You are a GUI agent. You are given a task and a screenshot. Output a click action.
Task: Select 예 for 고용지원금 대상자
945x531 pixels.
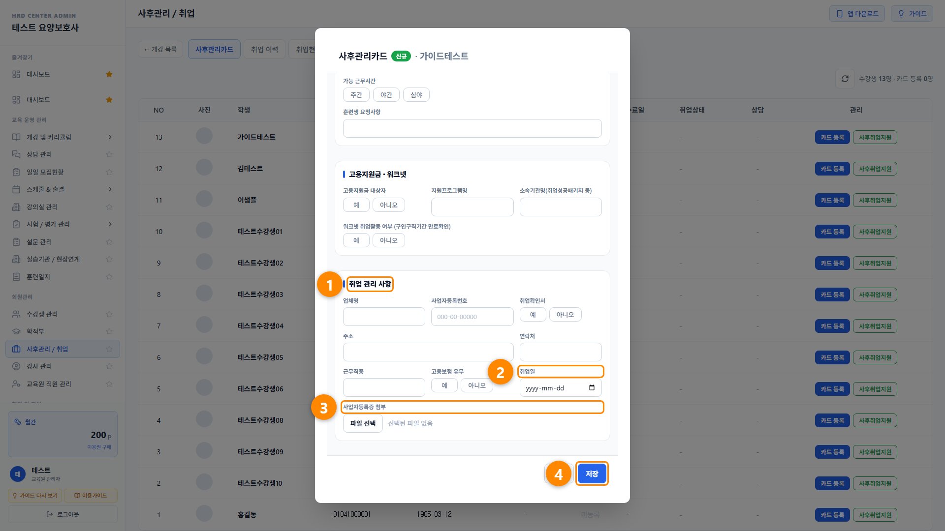coord(356,205)
